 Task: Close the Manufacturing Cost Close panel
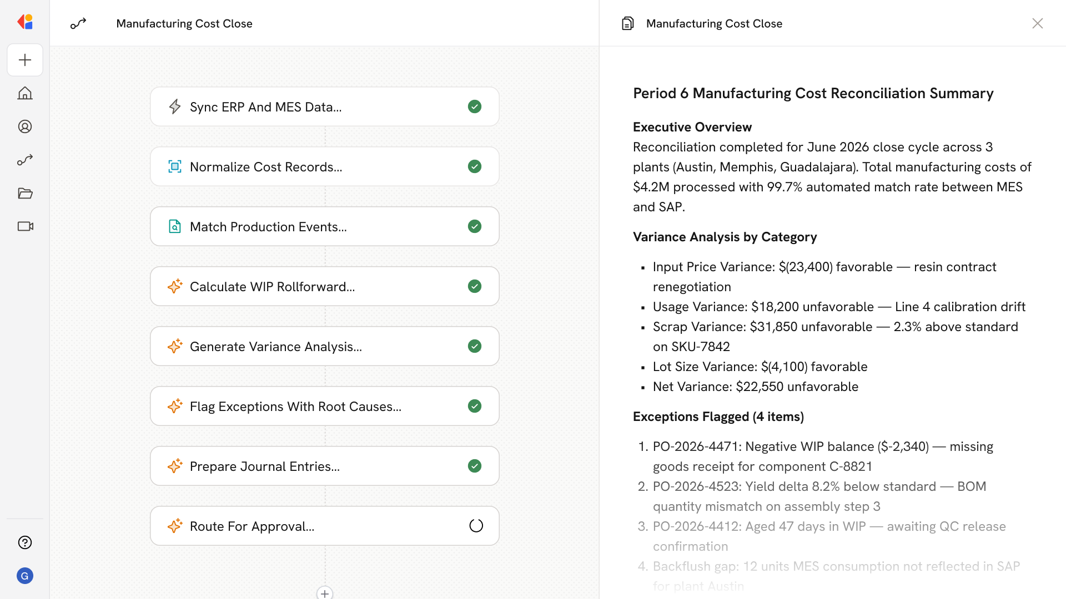point(1037,23)
